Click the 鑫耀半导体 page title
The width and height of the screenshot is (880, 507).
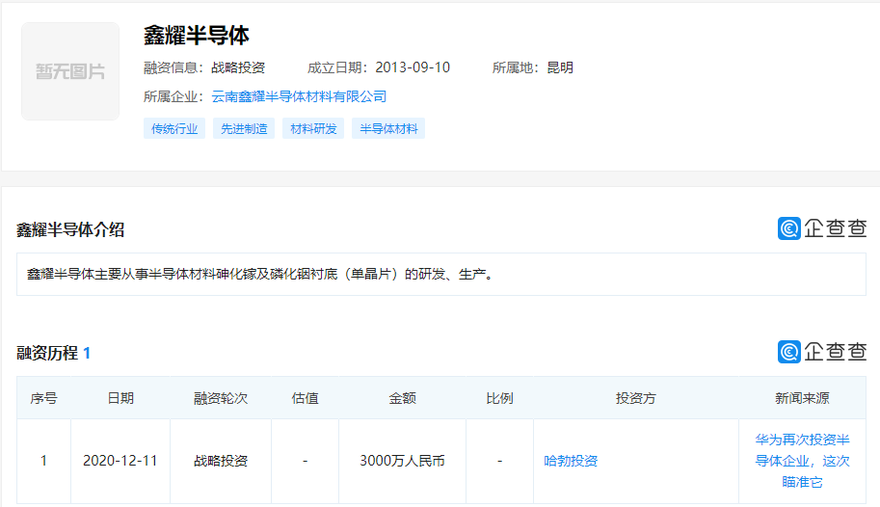tap(196, 36)
